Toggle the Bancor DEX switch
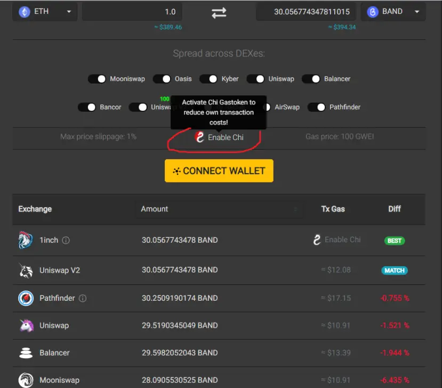Image resolution: width=442 pixels, height=388 pixels. tap(87, 107)
